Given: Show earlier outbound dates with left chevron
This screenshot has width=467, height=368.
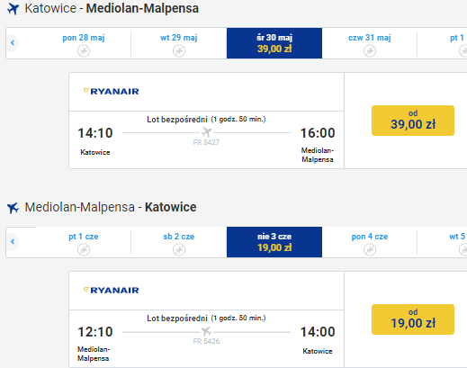Looking at the screenshot, I should 13,43.
